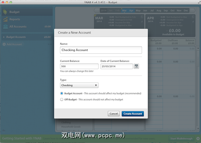Click the APR 2014 note icon
201x143 pixels.
tap(193, 17)
